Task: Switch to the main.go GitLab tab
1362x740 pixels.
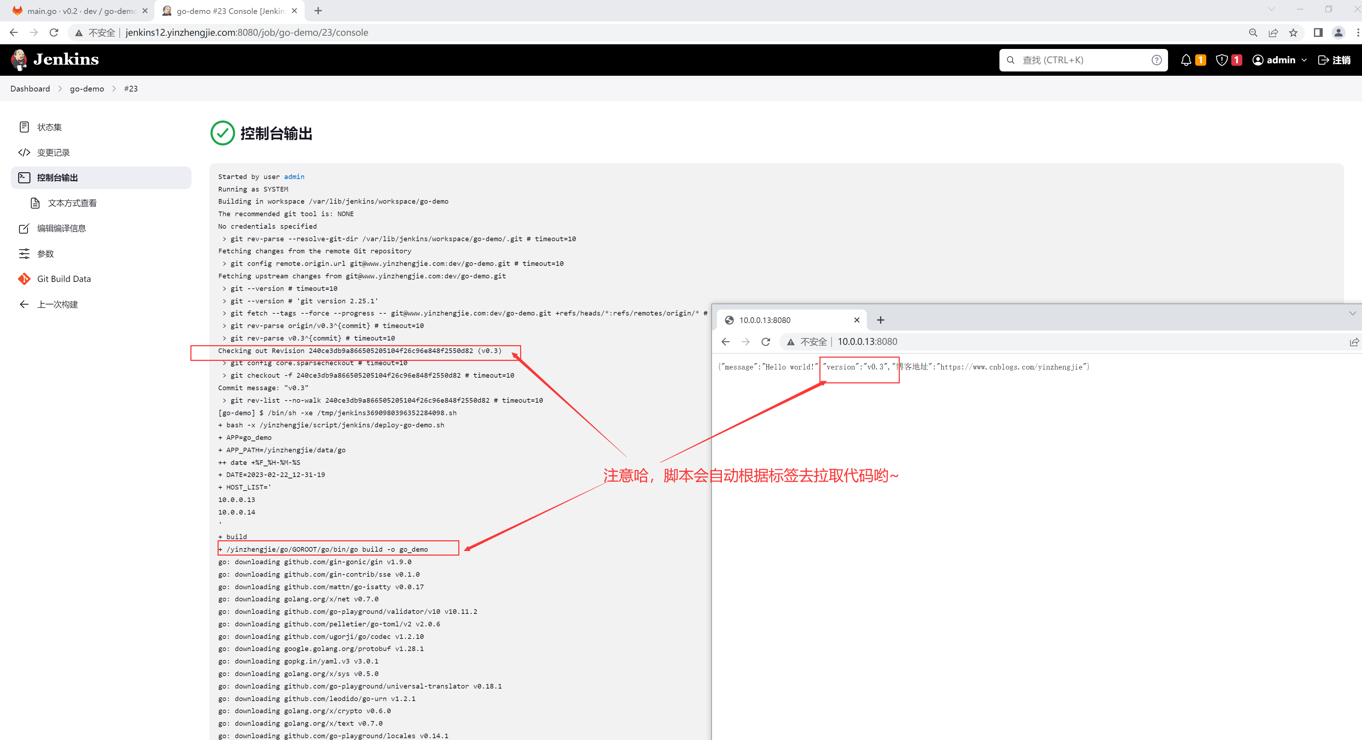Action: (x=79, y=11)
